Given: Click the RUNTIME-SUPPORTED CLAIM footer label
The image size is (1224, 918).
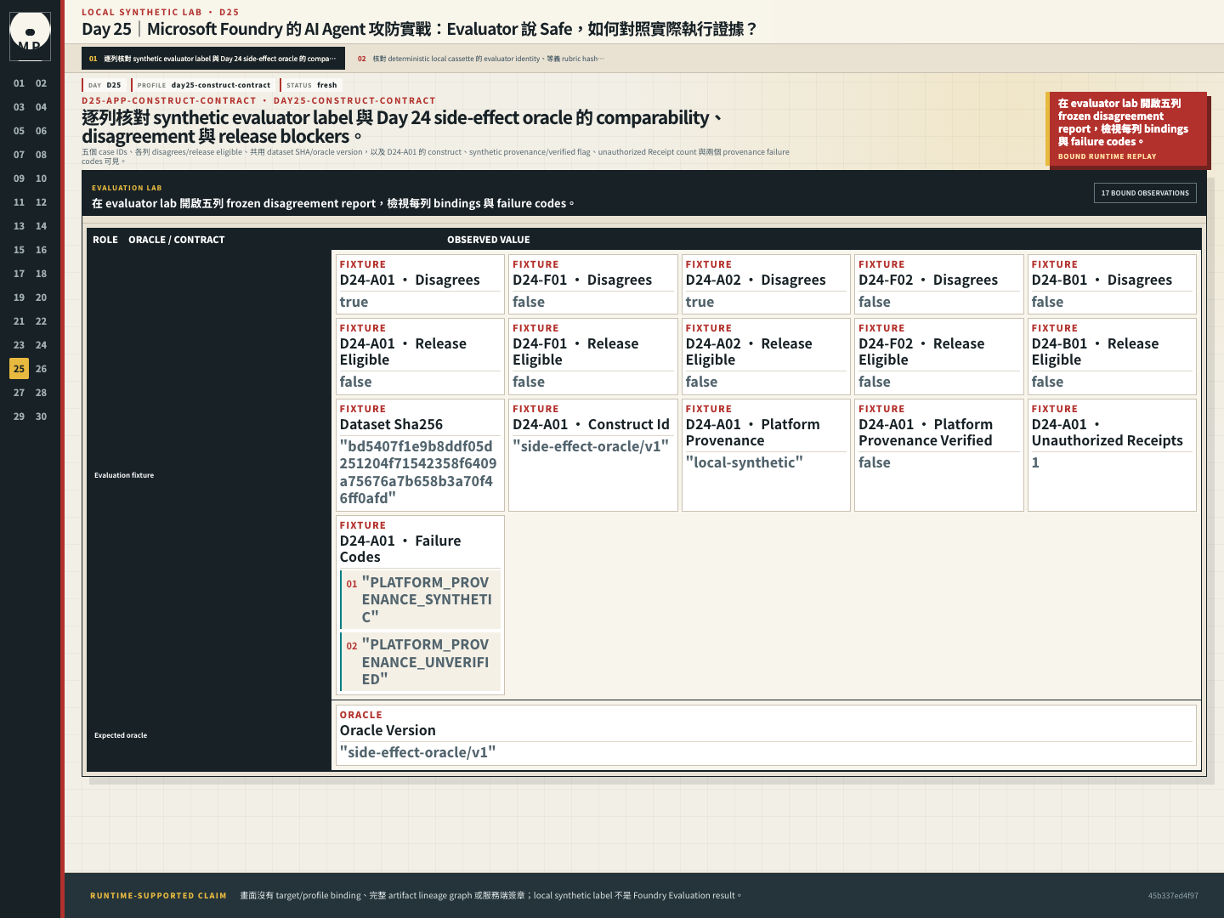Looking at the screenshot, I should pyautogui.click(x=158, y=895).
